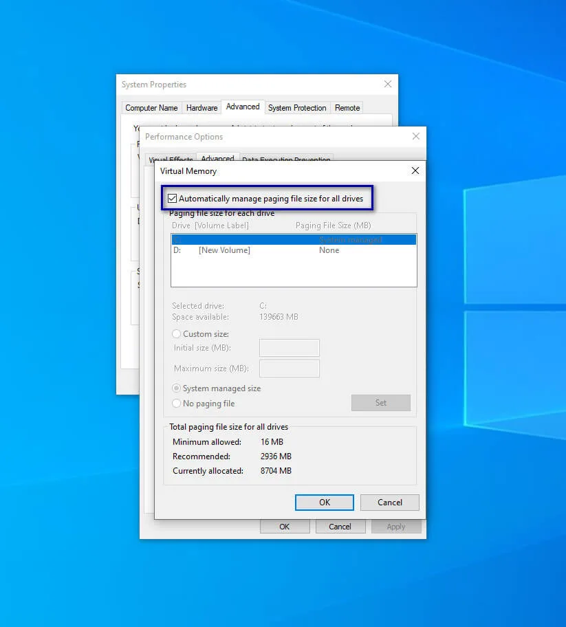566x627 pixels.
Task: Click OK in Performance Options window
Action: [285, 527]
